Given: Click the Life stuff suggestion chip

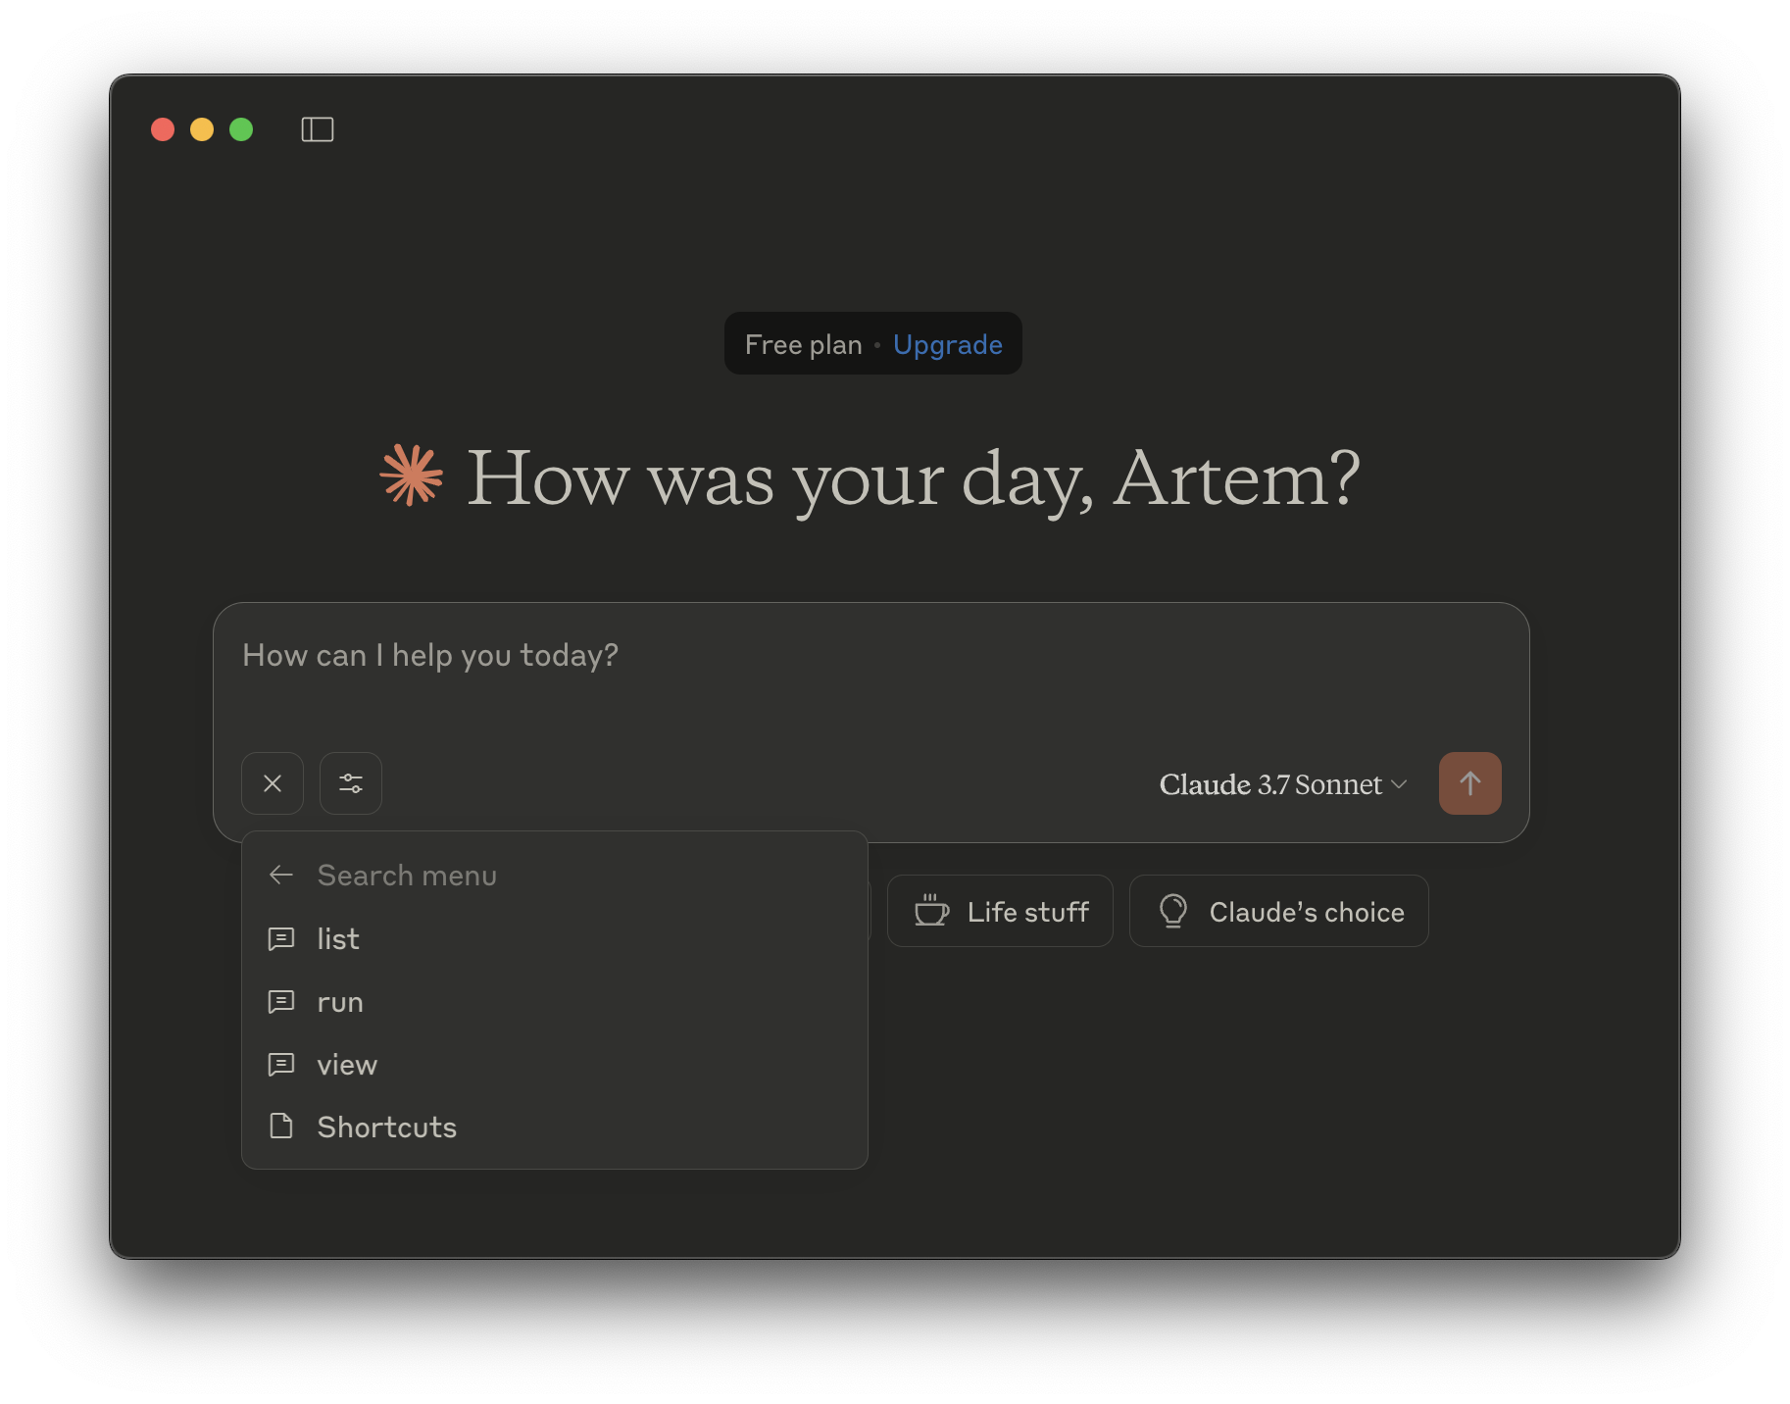Looking at the screenshot, I should 1000,911.
